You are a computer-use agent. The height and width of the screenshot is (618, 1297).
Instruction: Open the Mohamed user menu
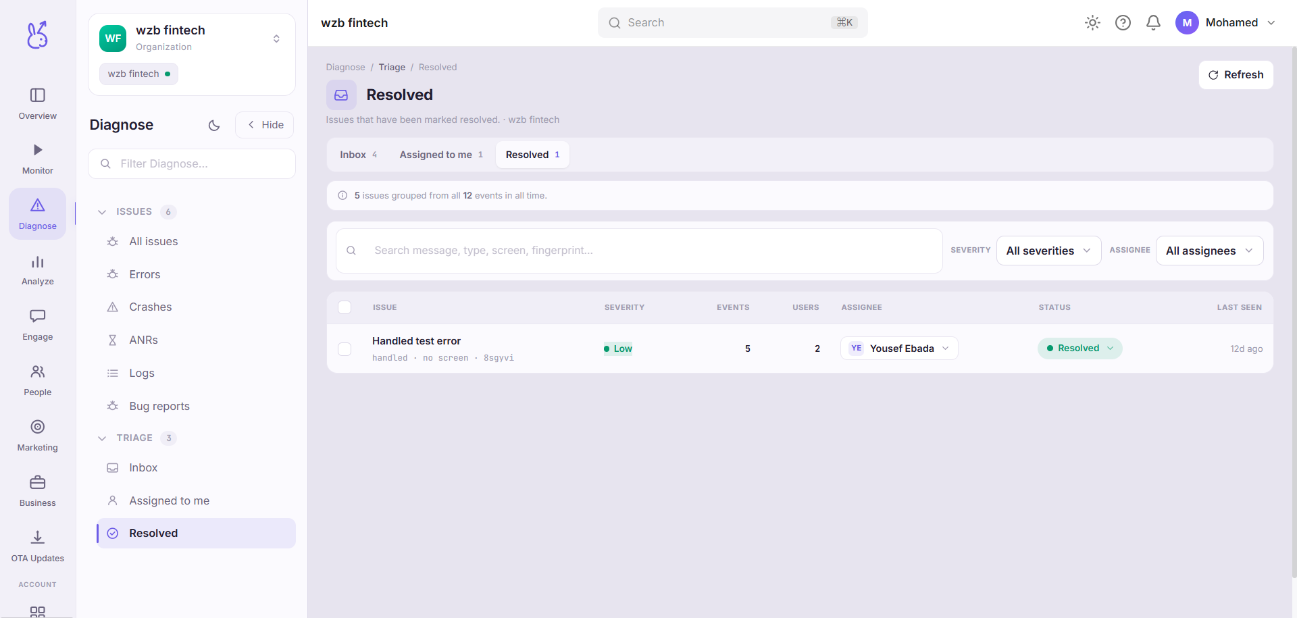[x=1226, y=23]
